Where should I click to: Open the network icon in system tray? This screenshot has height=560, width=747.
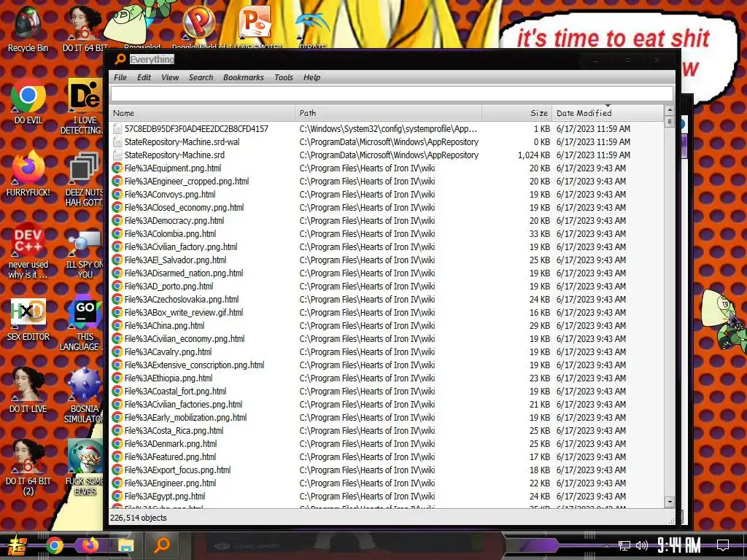click(x=624, y=545)
